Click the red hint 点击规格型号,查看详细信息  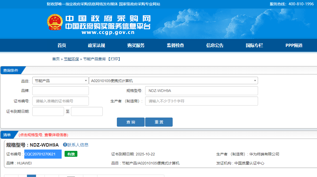pyautogui.click(x=43, y=135)
